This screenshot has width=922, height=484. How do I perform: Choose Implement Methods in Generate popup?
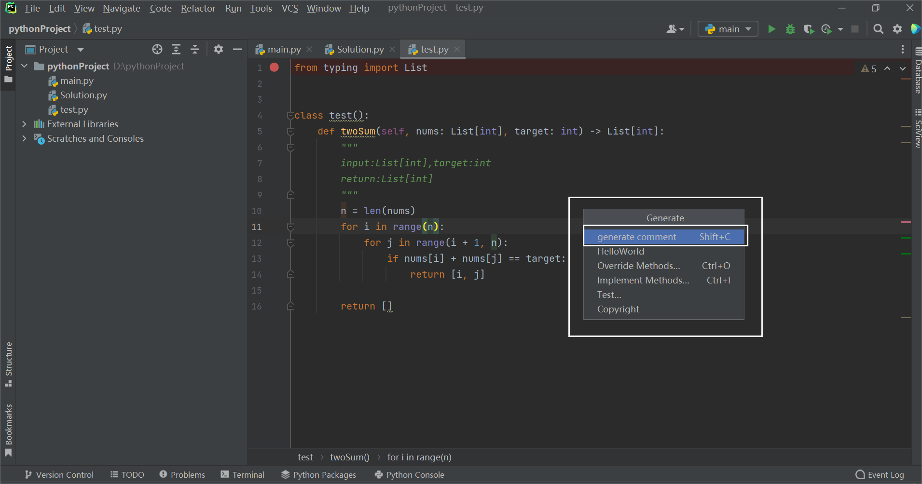click(x=664, y=280)
